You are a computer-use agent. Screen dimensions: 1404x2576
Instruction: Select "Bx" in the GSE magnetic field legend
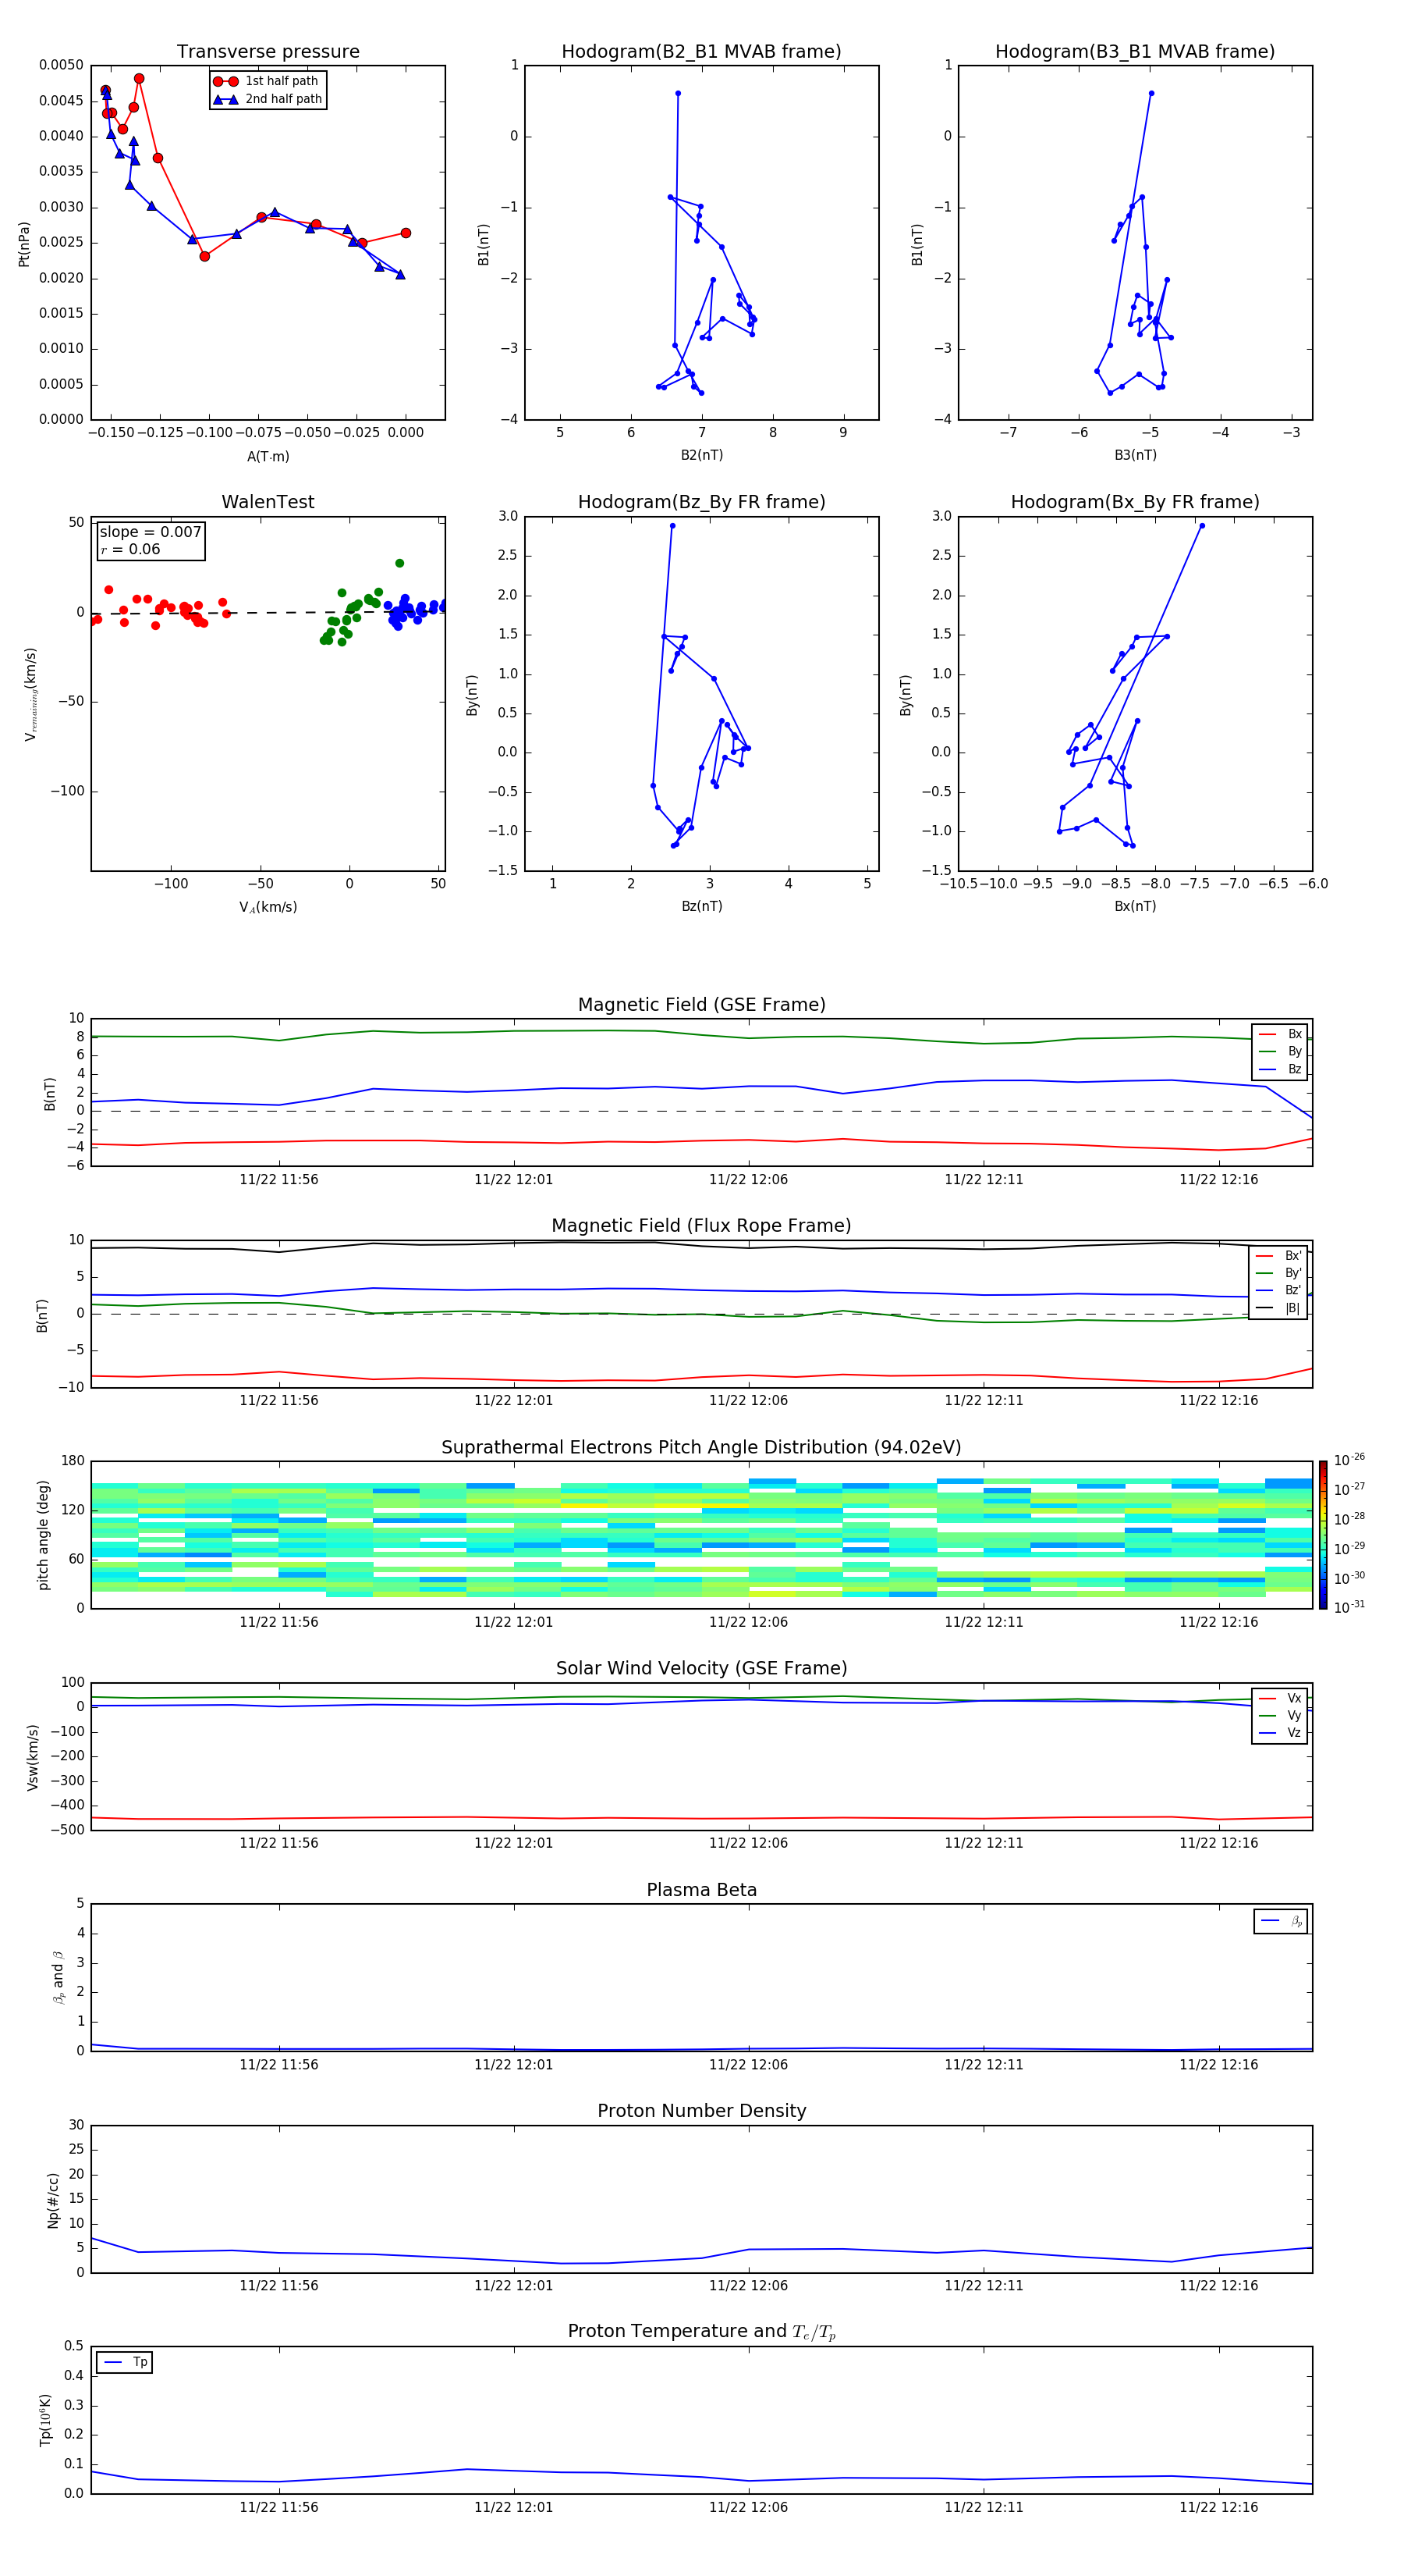(1281, 1034)
